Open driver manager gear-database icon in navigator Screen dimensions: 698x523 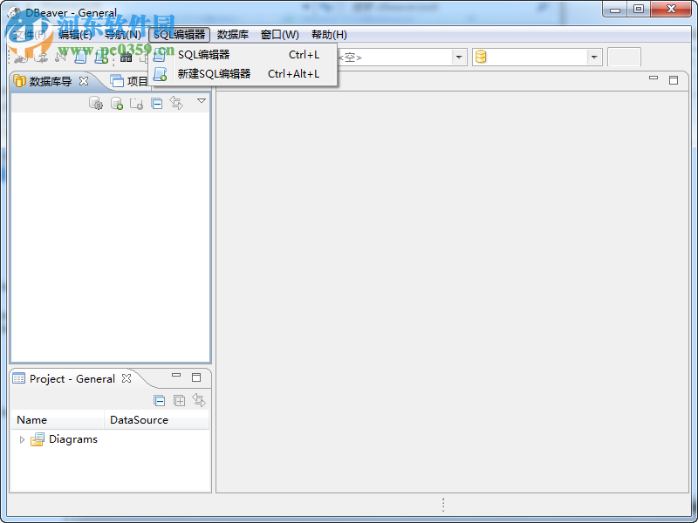(96, 103)
